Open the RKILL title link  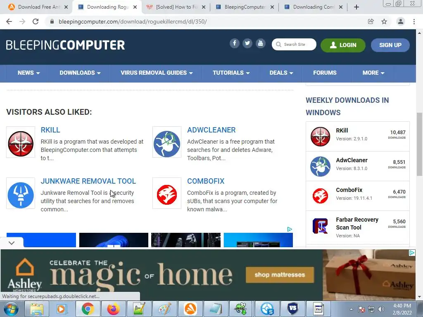(50, 130)
